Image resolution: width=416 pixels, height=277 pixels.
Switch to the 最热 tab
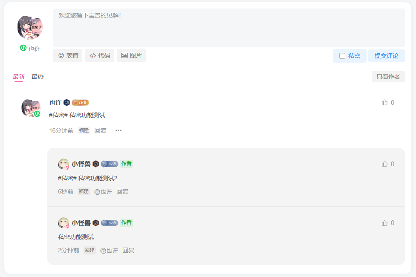pos(38,77)
